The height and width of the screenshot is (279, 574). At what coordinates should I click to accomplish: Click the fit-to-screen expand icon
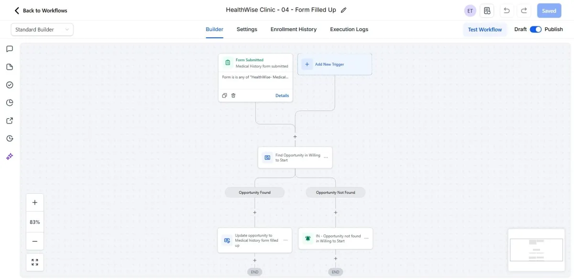pyautogui.click(x=35, y=262)
